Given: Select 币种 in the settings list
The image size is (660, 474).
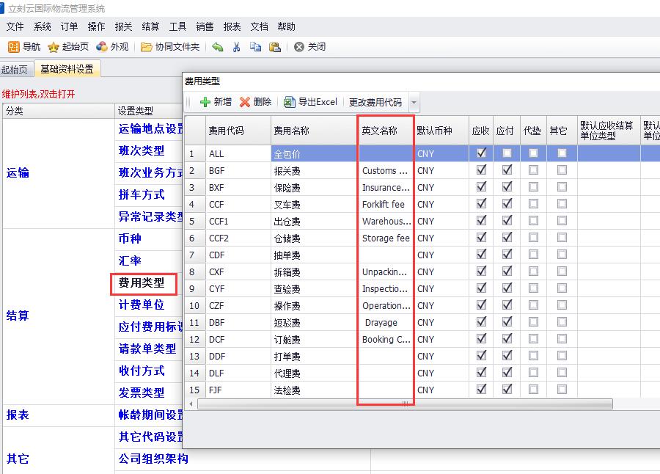Looking at the screenshot, I should pyautogui.click(x=130, y=239).
